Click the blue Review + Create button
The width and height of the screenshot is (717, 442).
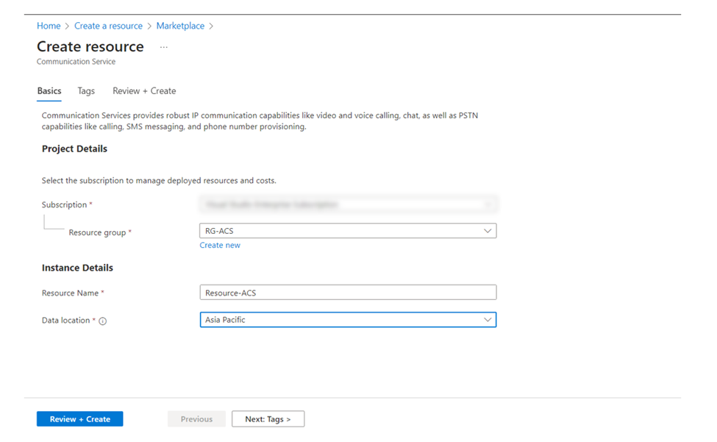80,418
